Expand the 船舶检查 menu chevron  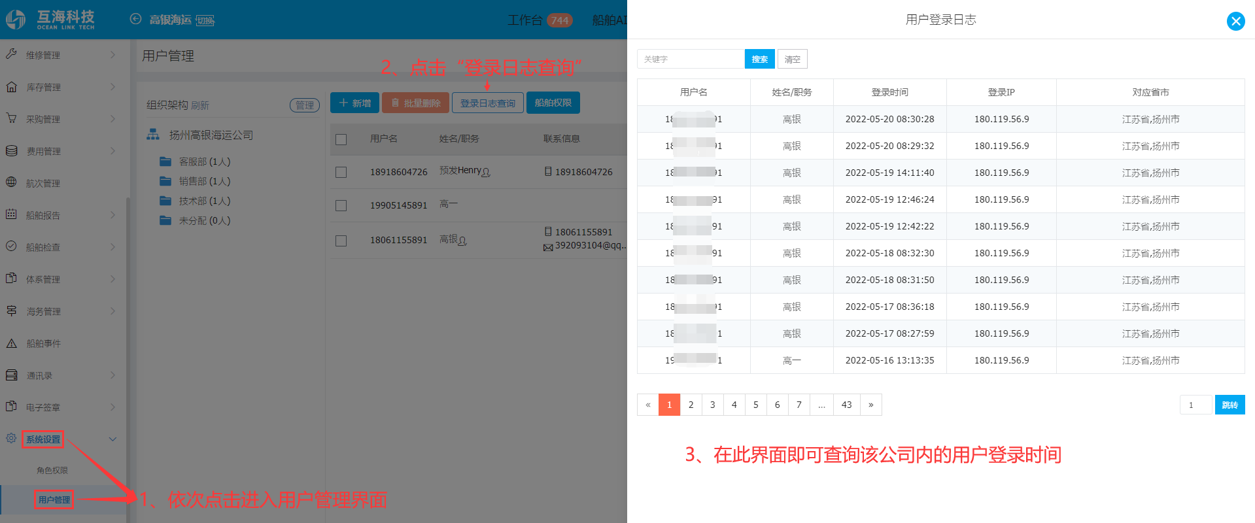point(112,247)
